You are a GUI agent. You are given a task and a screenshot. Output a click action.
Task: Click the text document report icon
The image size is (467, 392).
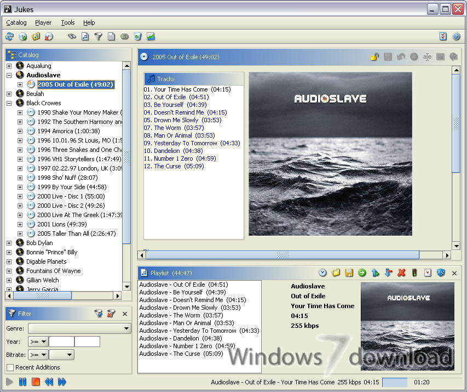111,37
